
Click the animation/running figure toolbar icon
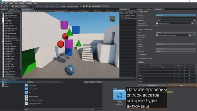click(x=81, y=6)
